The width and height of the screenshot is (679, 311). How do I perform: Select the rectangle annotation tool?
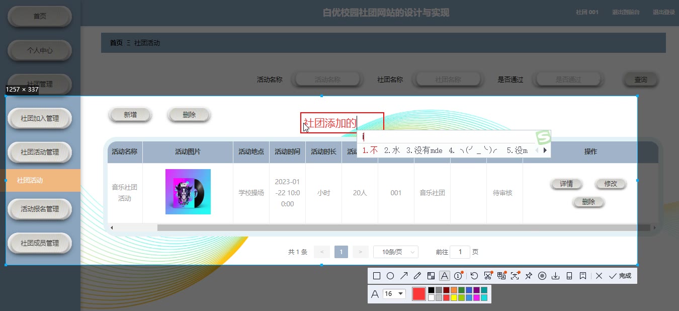[x=377, y=276]
